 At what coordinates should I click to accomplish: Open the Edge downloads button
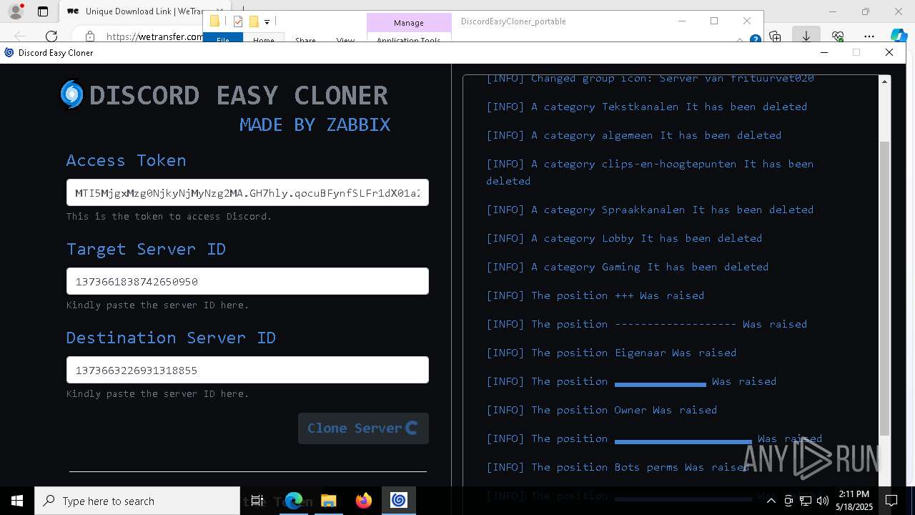(806, 36)
